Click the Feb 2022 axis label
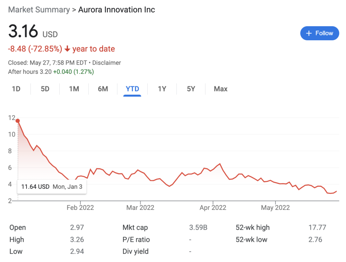The image size is (346, 262). tap(80, 208)
